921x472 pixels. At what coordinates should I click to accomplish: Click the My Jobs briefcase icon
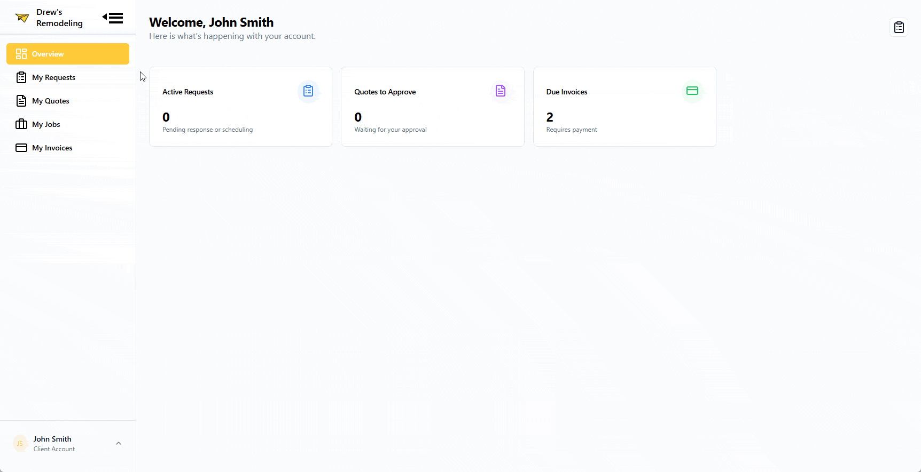(x=21, y=124)
